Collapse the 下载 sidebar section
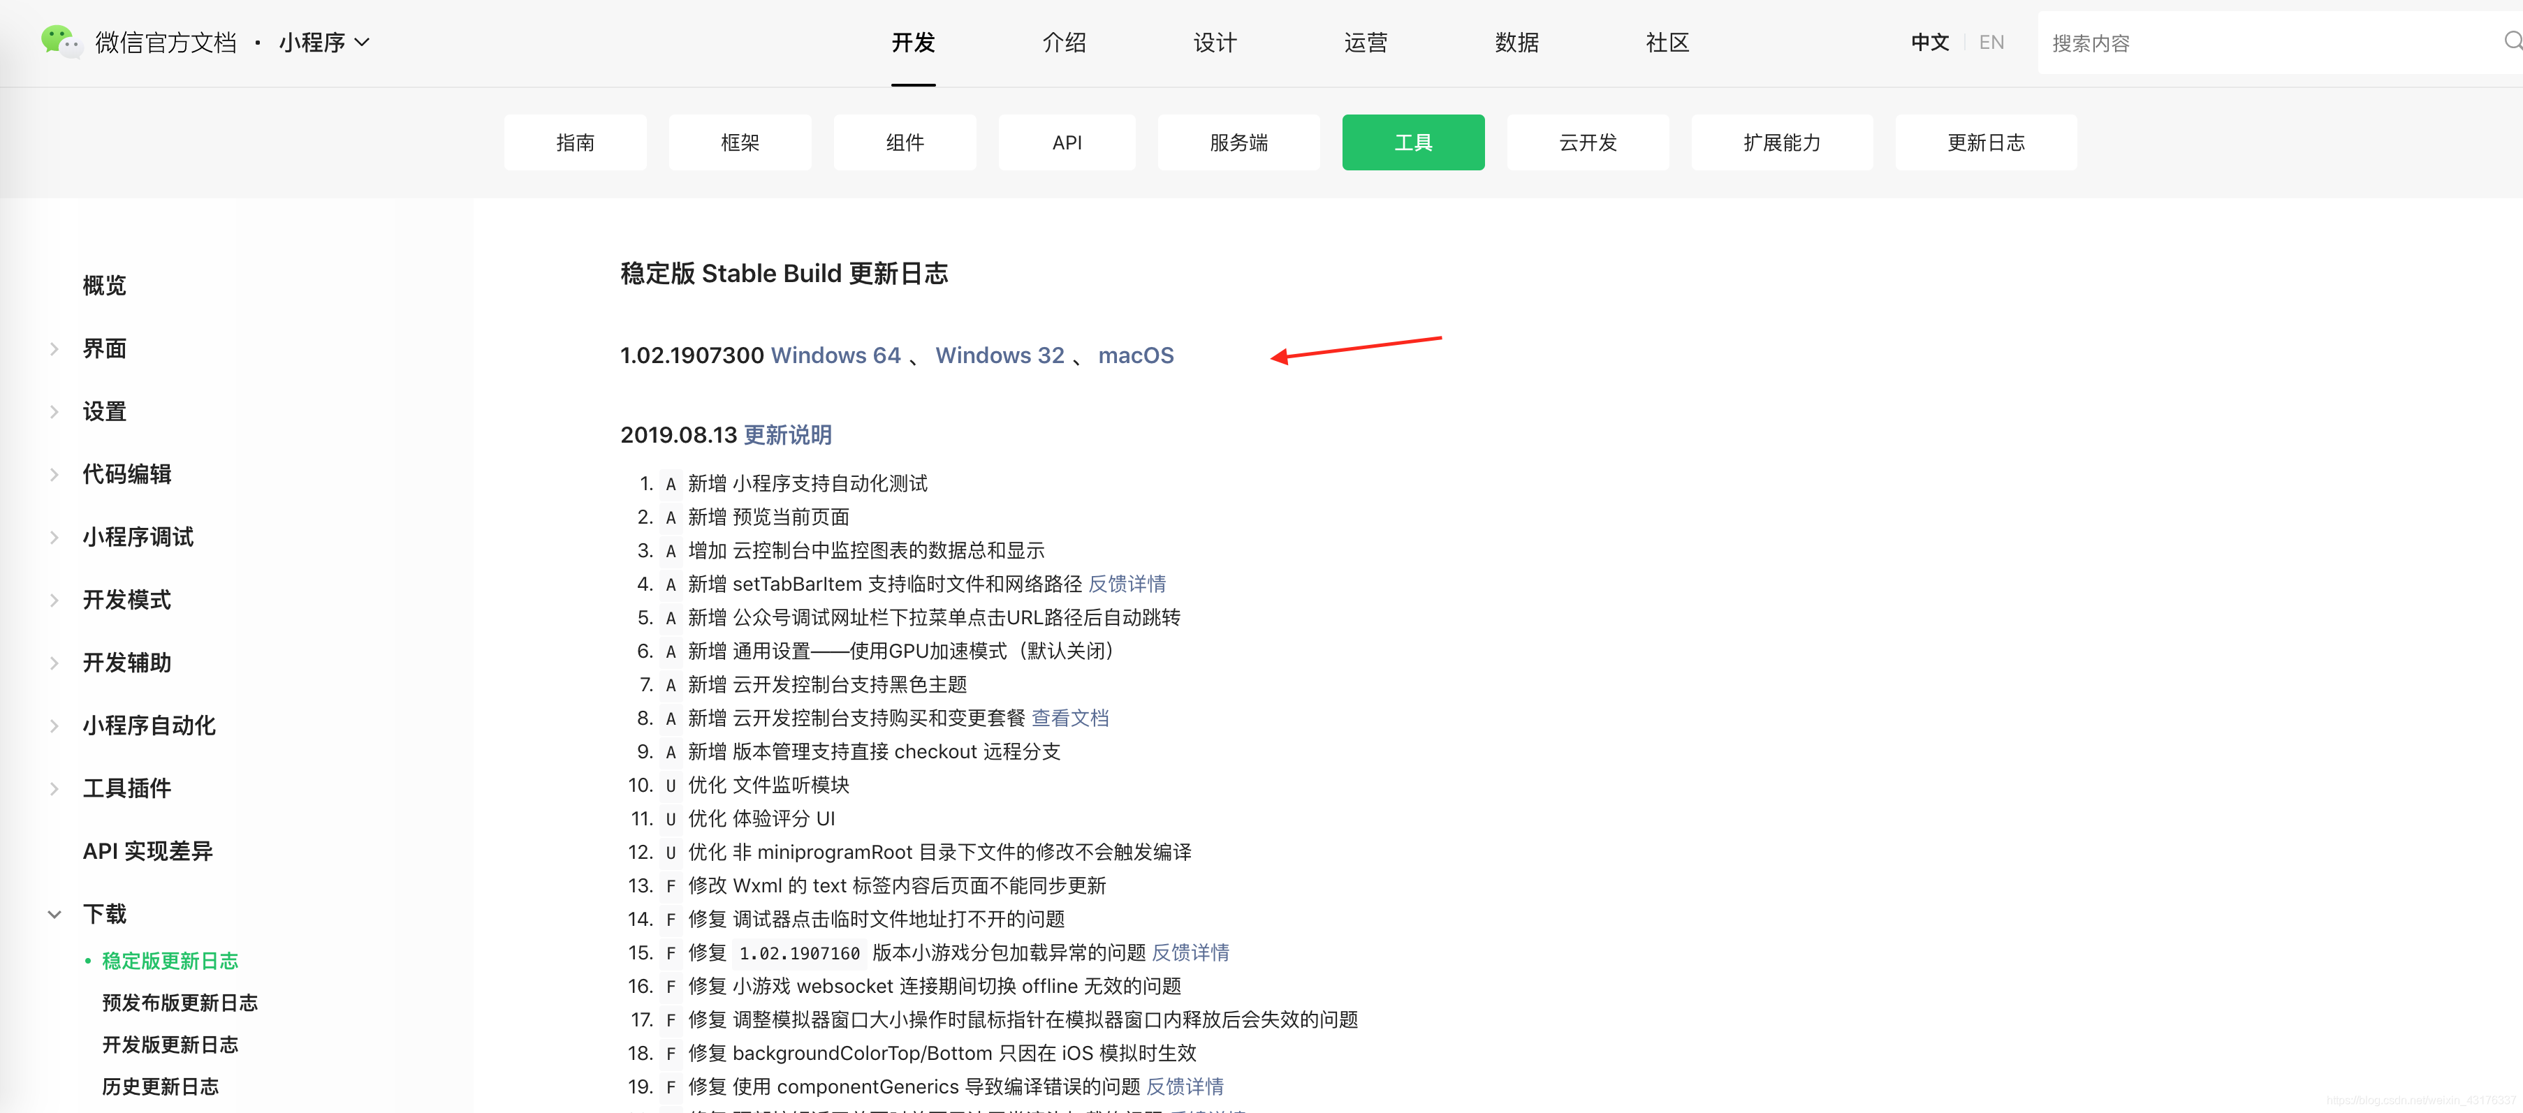 point(55,914)
